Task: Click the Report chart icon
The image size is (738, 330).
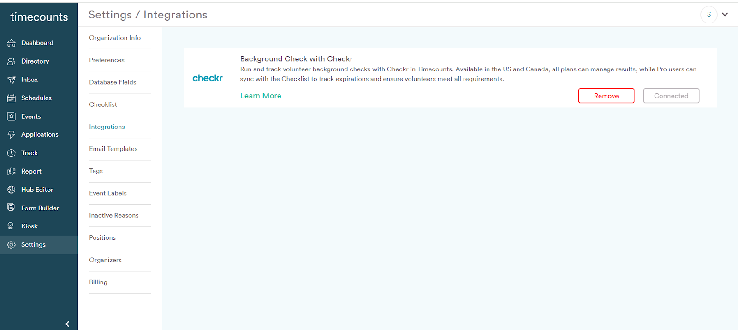Action: click(12, 171)
